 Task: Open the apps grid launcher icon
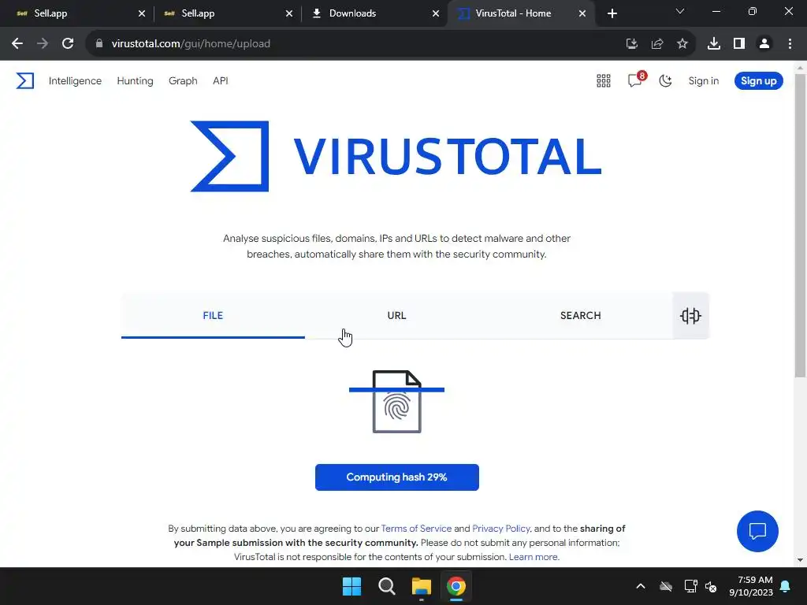[603, 81]
